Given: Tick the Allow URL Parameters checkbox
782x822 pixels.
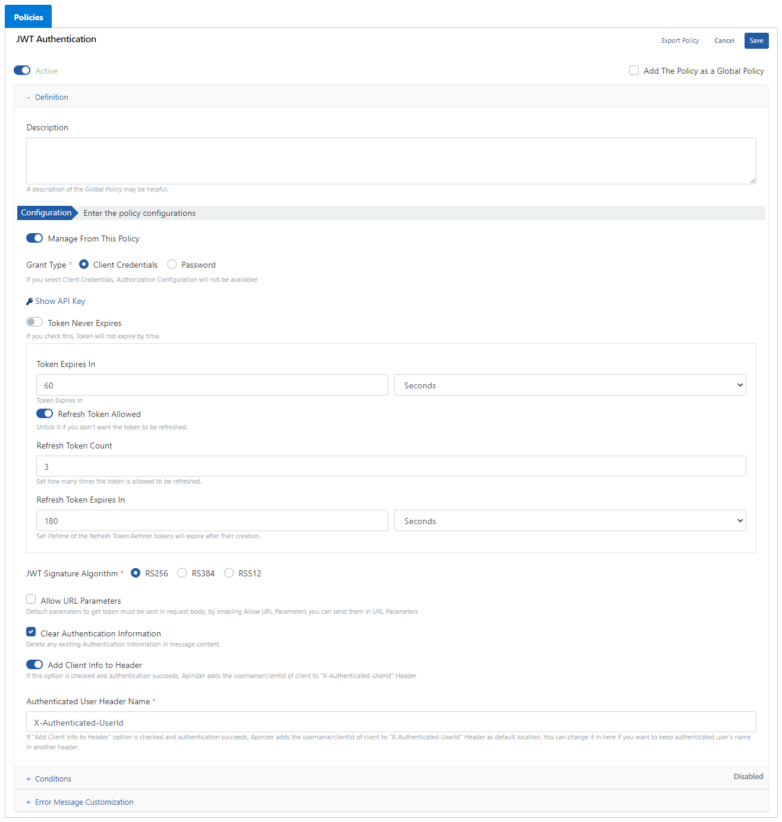Looking at the screenshot, I should point(31,600).
